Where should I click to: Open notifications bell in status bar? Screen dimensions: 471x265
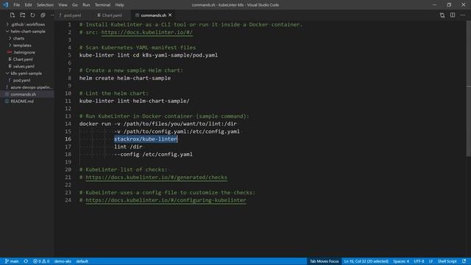pos(464,261)
